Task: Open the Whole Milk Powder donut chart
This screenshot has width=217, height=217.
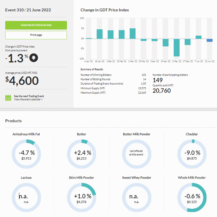Action: tap(192, 197)
